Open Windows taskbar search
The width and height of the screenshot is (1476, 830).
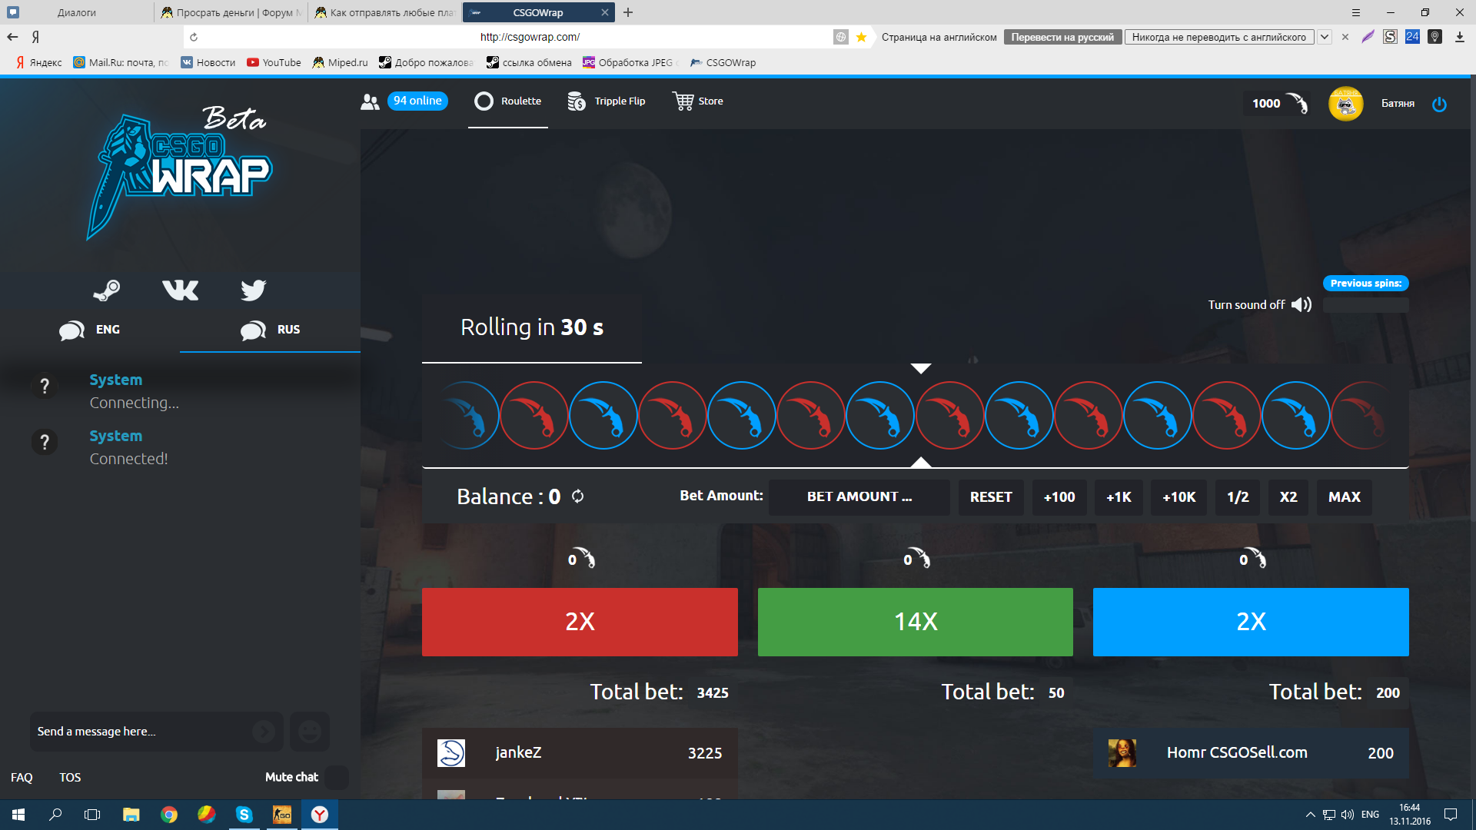(55, 815)
